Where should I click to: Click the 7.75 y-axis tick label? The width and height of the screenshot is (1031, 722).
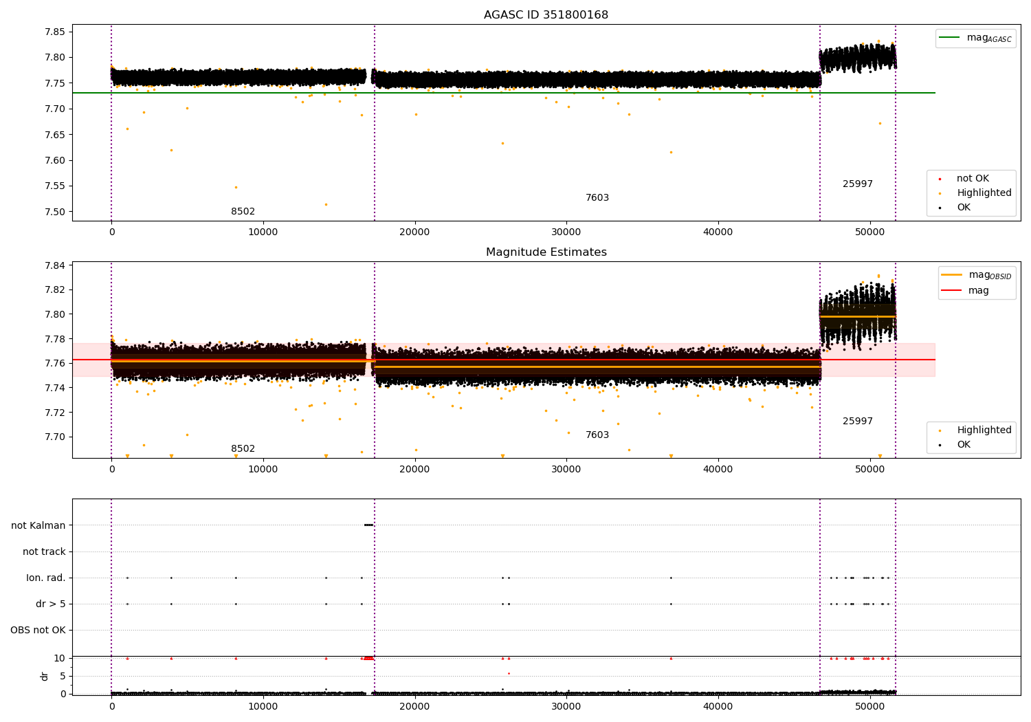click(x=55, y=83)
